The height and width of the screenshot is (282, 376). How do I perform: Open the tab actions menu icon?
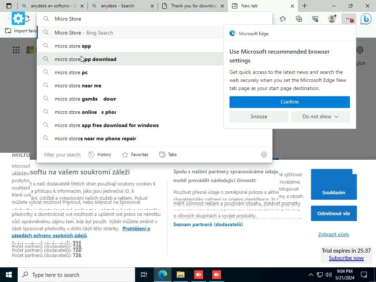coord(9,6)
